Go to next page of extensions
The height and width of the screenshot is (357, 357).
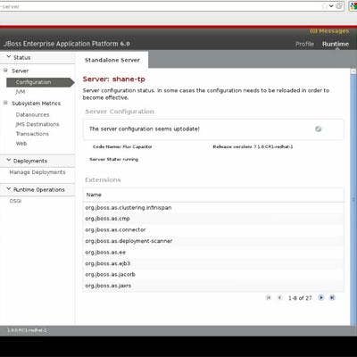point(321,297)
